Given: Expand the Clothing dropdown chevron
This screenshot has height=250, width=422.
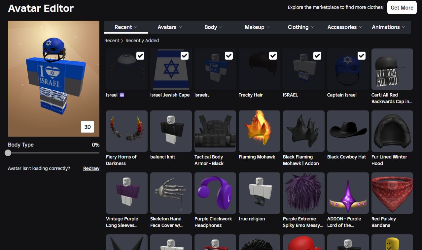Looking at the screenshot, I should click(312, 27).
